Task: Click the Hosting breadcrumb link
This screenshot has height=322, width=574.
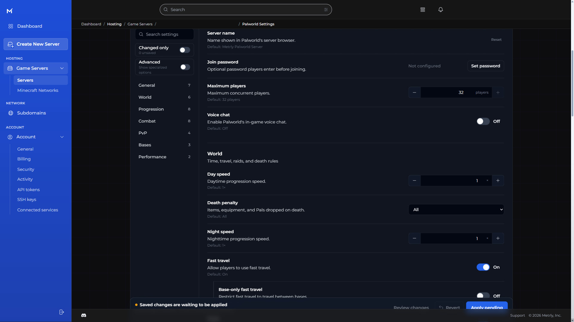Action: [x=114, y=24]
